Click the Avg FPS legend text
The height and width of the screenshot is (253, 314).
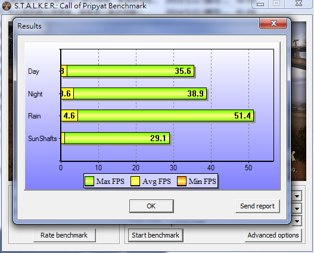click(157, 182)
